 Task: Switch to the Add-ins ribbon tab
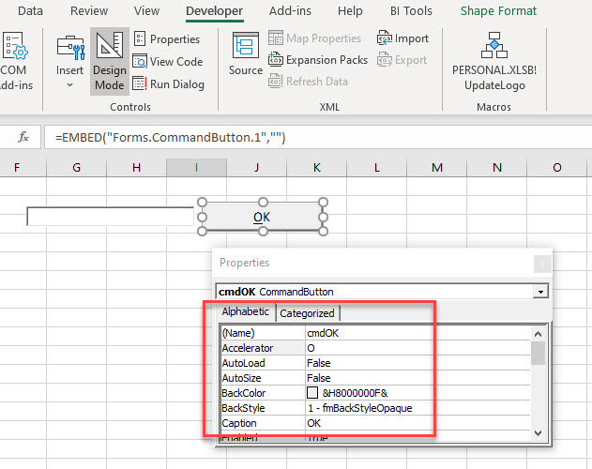(290, 11)
